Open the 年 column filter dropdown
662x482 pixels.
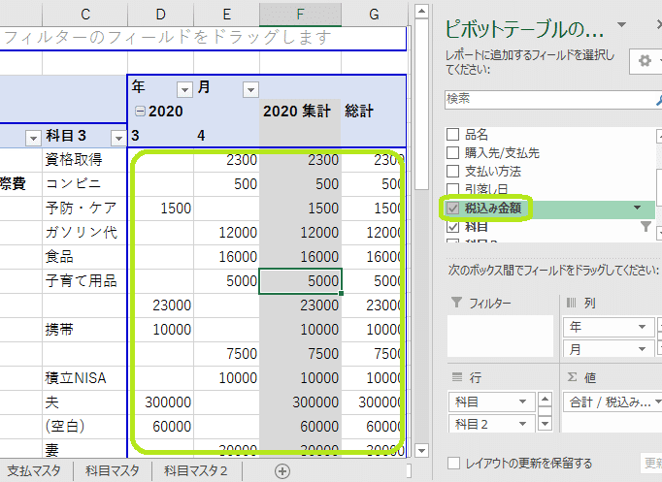tap(184, 90)
